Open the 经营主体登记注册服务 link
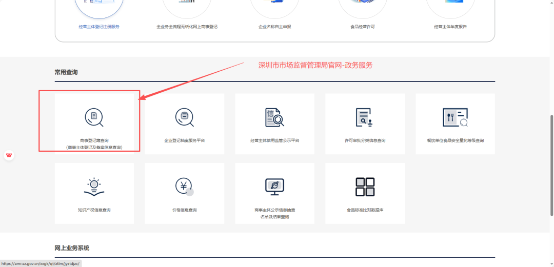554x267 pixels. tap(99, 27)
